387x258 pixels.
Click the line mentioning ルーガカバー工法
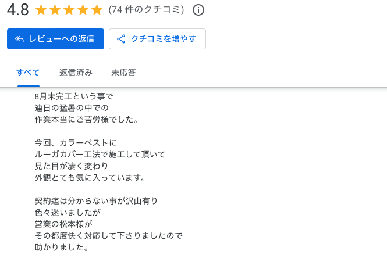pyautogui.click(x=100, y=154)
